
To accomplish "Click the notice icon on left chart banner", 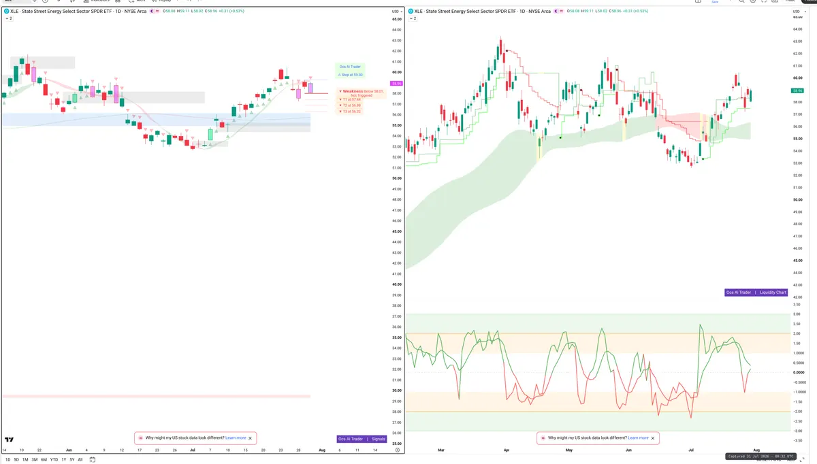I will point(141,438).
